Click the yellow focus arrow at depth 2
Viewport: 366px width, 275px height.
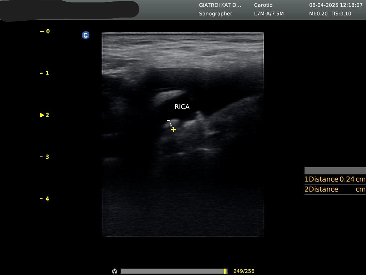tap(42, 115)
